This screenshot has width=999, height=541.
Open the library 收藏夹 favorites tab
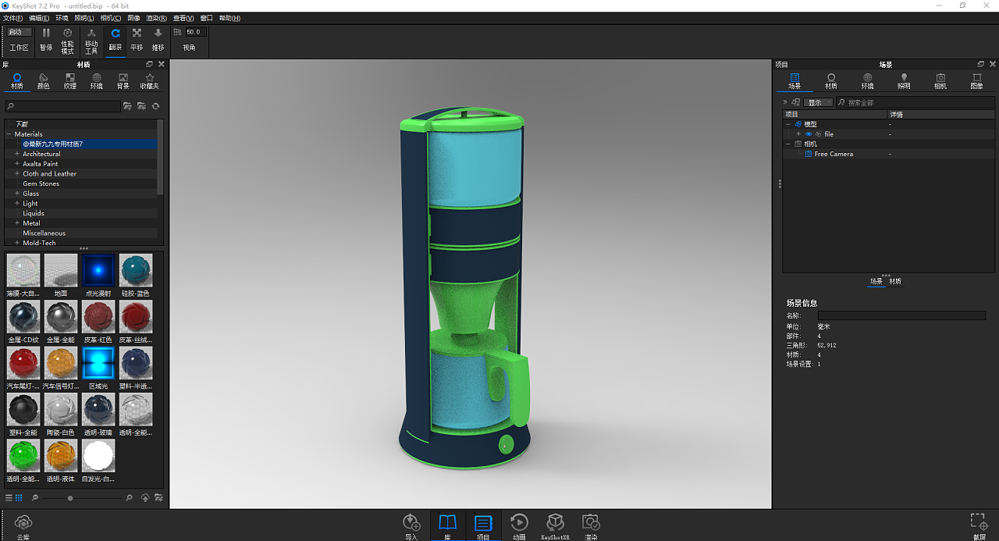(149, 81)
